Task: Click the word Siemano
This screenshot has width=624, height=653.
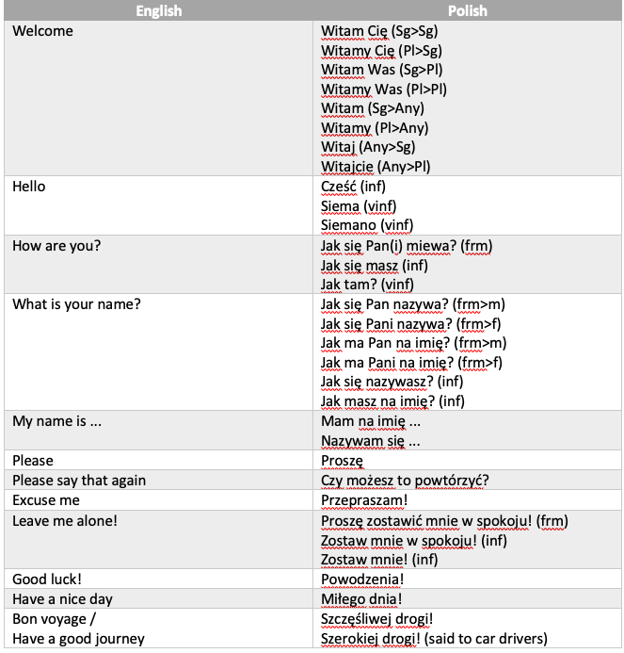Action: click(348, 225)
